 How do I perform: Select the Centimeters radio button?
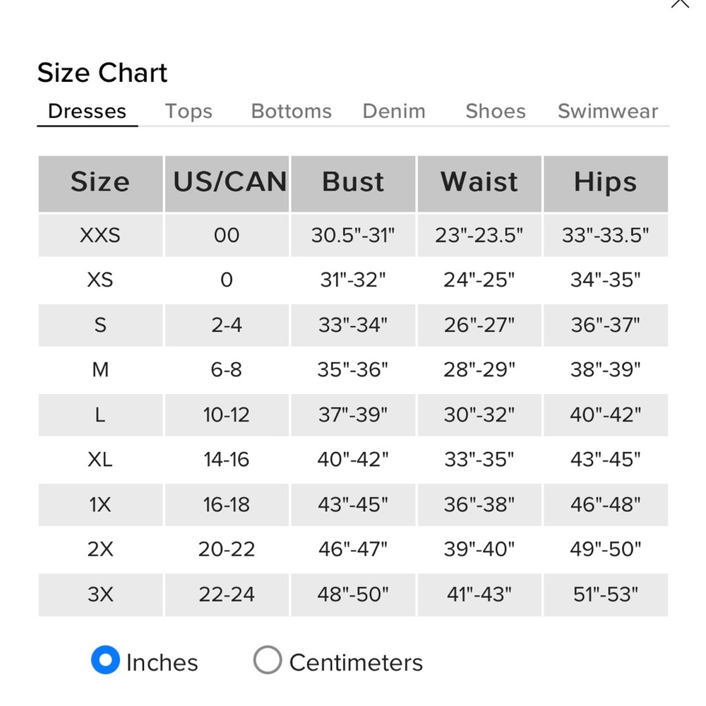tap(268, 659)
